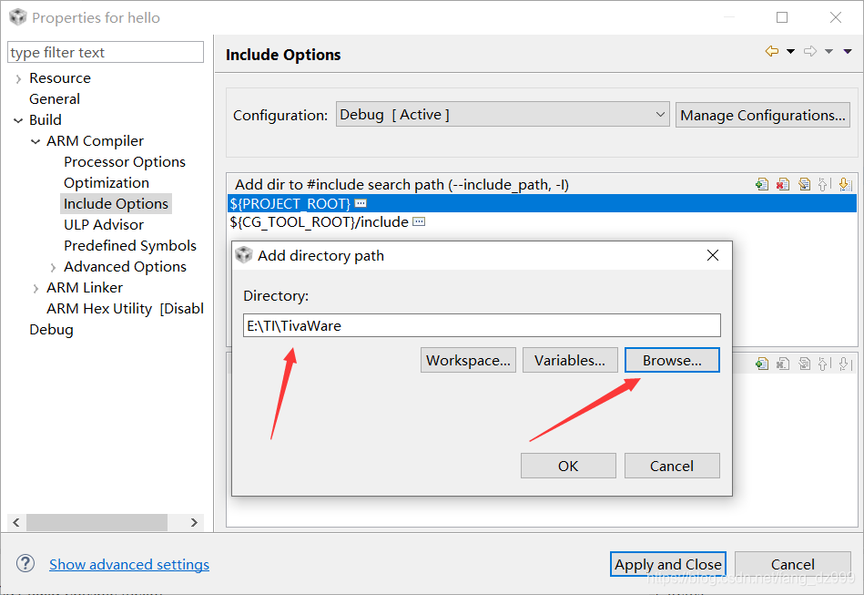Viewport: 864px width, 595px height.
Task: Select Predefined Symbols in the tree
Action: point(130,245)
